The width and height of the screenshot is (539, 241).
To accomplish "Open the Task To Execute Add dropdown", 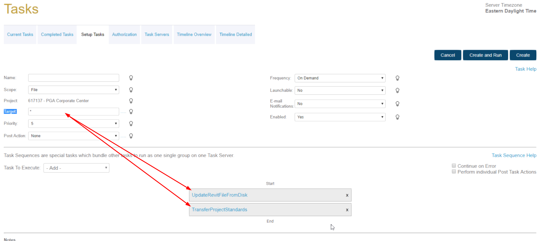I will tap(76, 168).
